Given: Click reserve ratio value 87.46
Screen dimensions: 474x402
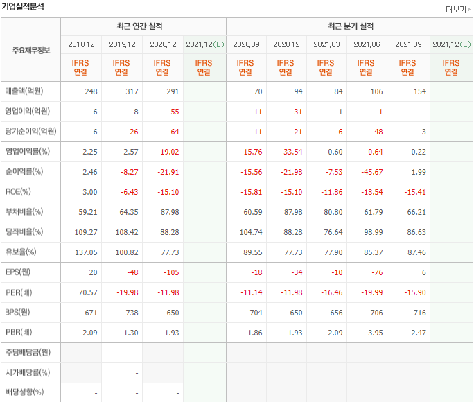Looking at the screenshot, I should (416, 252).
